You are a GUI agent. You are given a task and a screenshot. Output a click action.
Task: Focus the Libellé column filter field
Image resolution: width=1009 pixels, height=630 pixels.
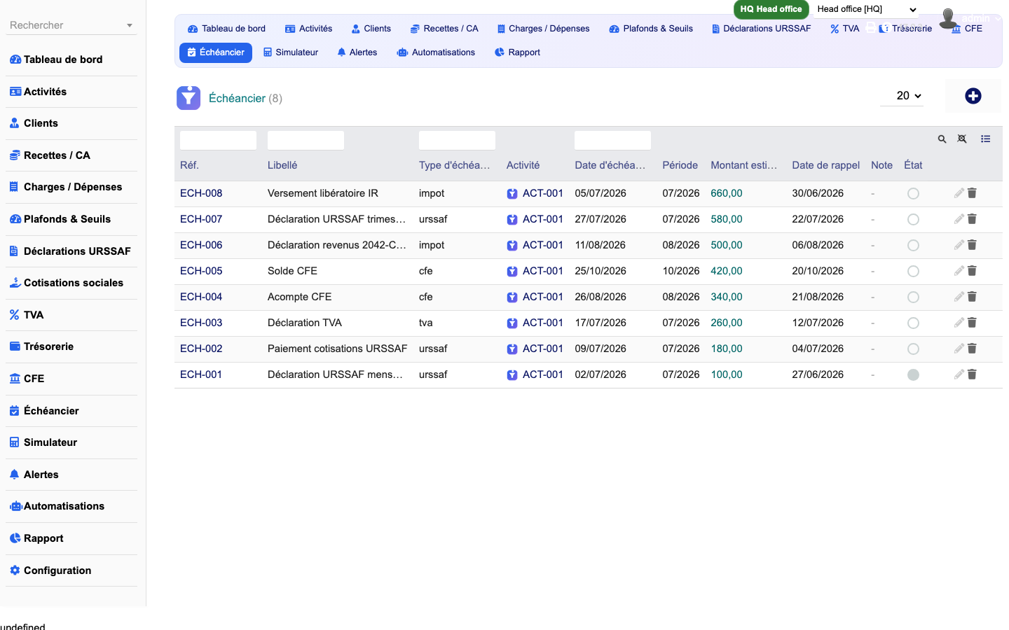click(306, 140)
